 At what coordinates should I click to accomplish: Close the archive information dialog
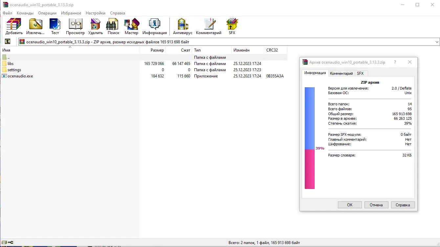[409, 62]
